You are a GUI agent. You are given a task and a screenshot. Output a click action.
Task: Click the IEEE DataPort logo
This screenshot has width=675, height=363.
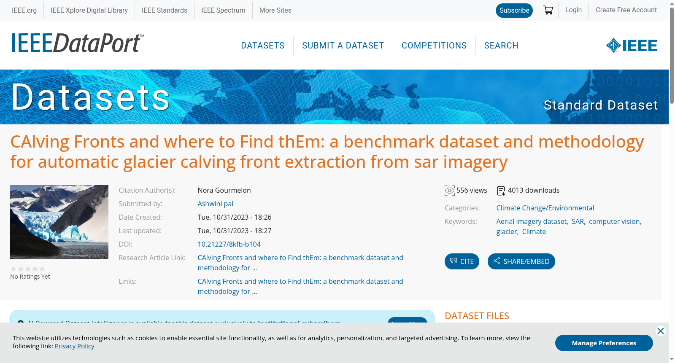(x=77, y=43)
